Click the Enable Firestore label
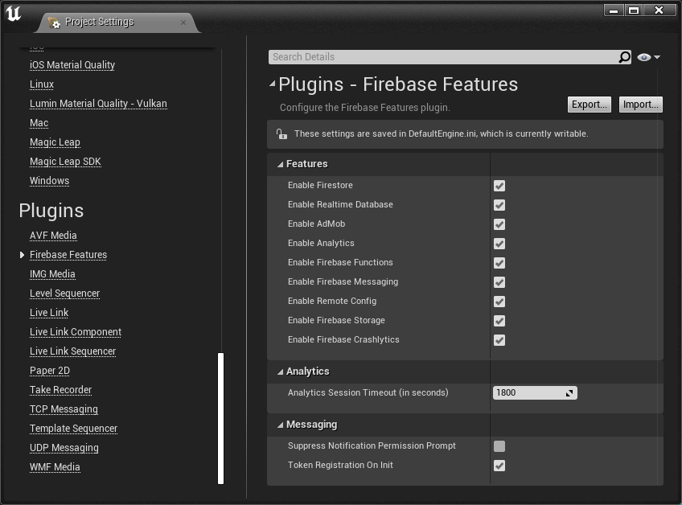 point(320,185)
